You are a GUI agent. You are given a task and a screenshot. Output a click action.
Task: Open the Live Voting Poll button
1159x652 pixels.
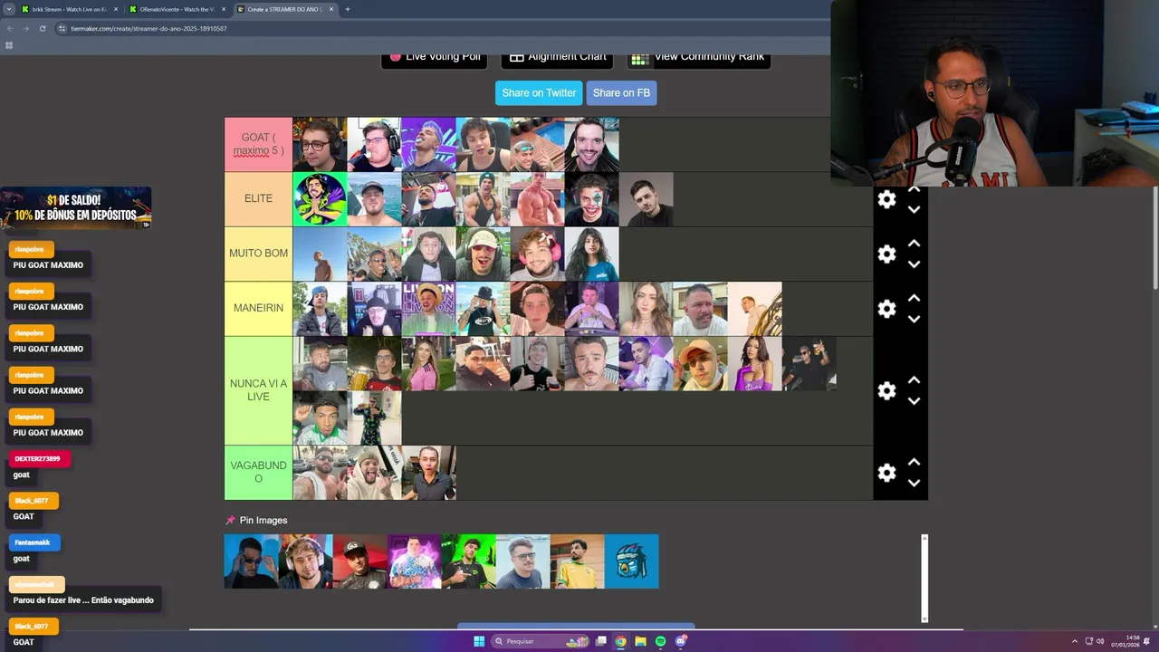[434, 59]
